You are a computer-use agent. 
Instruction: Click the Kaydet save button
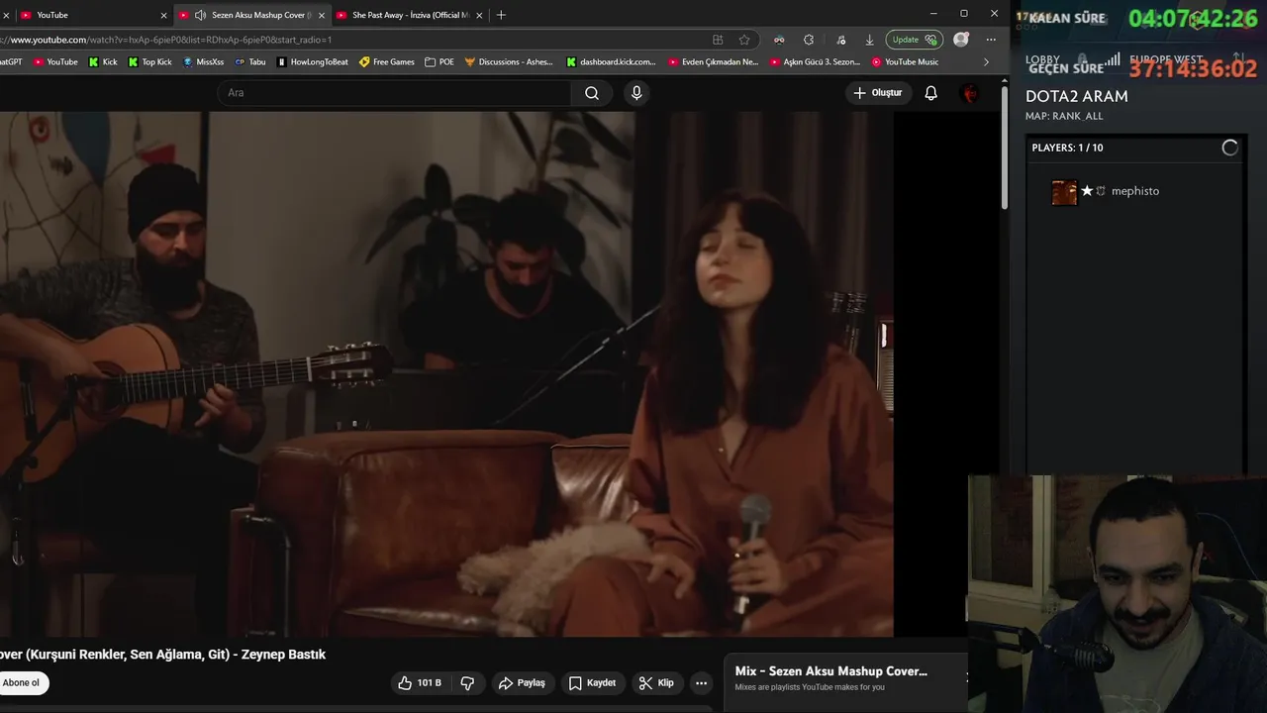point(593,683)
